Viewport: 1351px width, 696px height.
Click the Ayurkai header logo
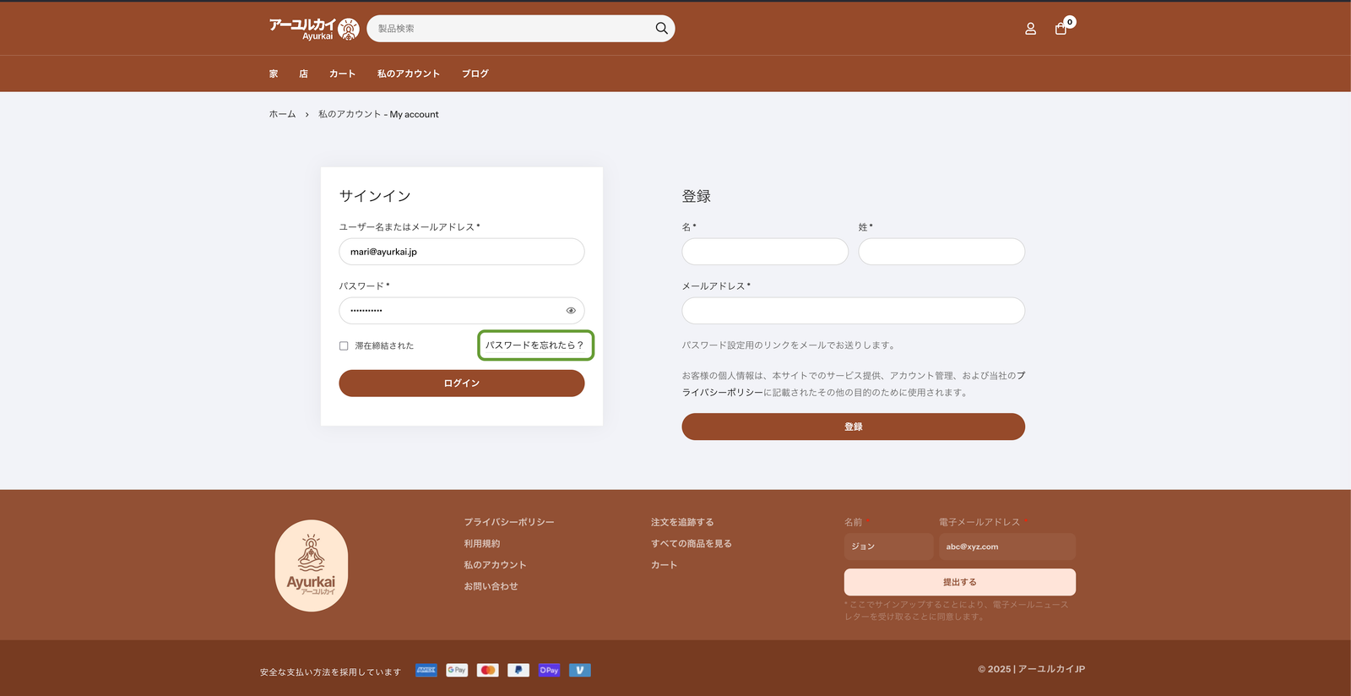pyautogui.click(x=313, y=29)
